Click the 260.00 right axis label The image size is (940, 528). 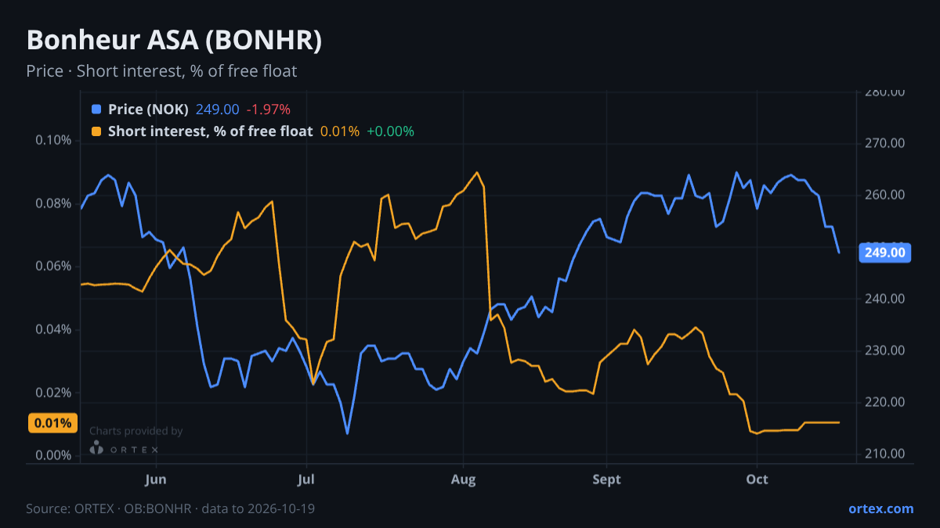click(x=885, y=196)
